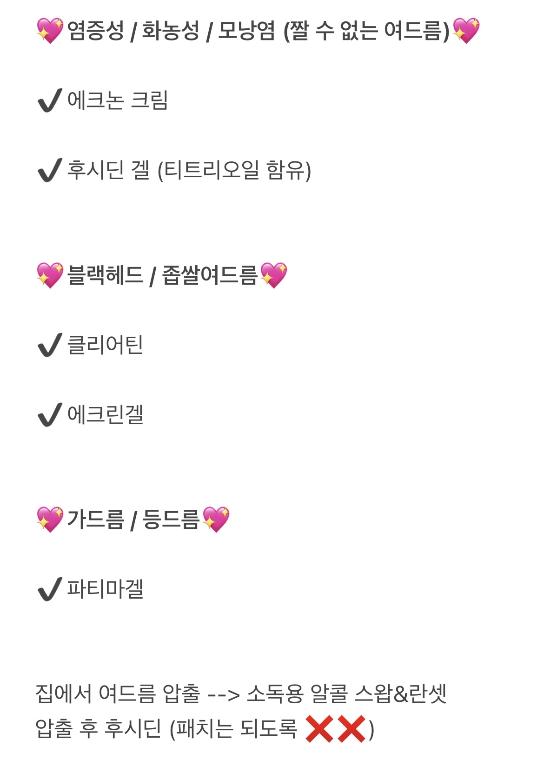Tap the heart emoji after 좁쌀여드름
The width and height of the screenshot is (544, 760).
273,275
